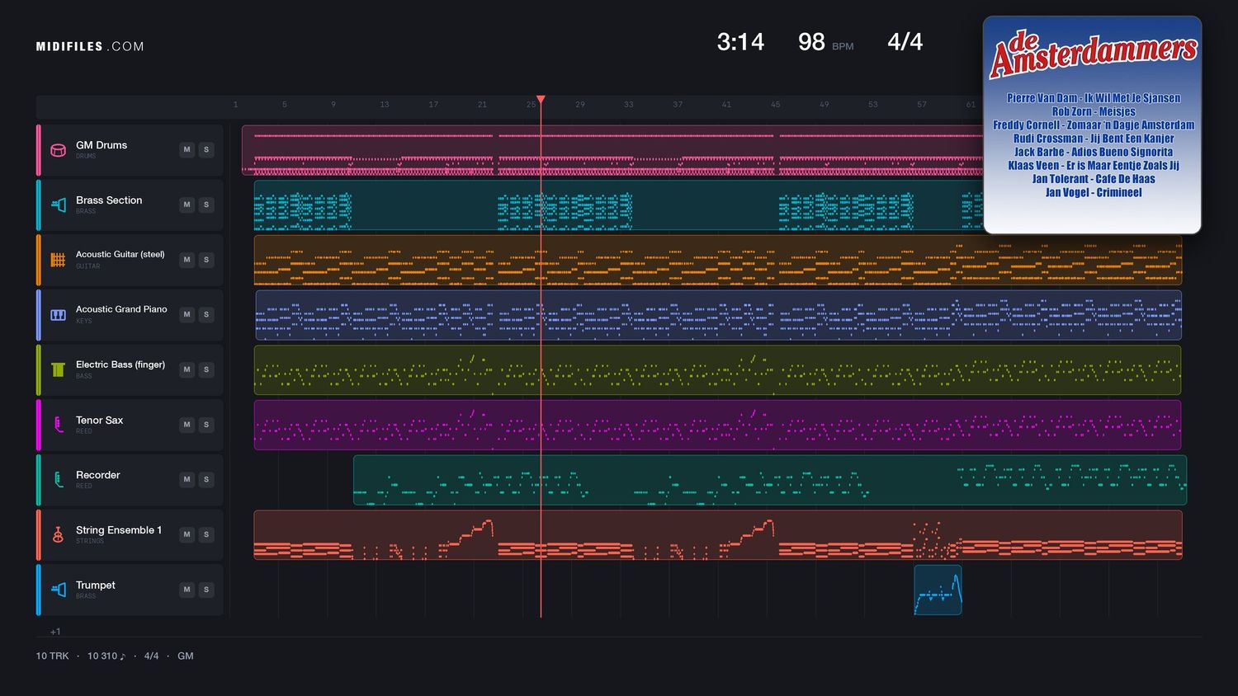This screenshot has height=696, width=1238.
Task: Solo the Acoustic Guitar (steel) track
Action: pyautogui.click(x=206, y=260)
